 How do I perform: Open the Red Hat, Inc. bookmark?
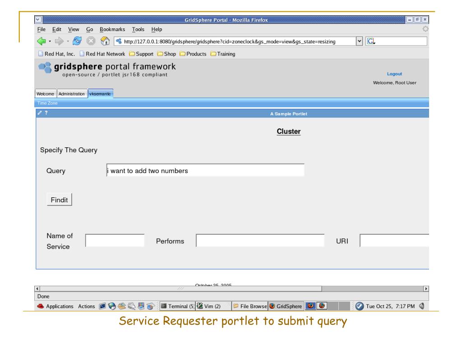point(56,54)
